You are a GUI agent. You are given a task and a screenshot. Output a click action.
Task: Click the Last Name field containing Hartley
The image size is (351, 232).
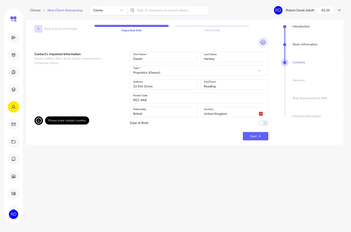point(234,57)
